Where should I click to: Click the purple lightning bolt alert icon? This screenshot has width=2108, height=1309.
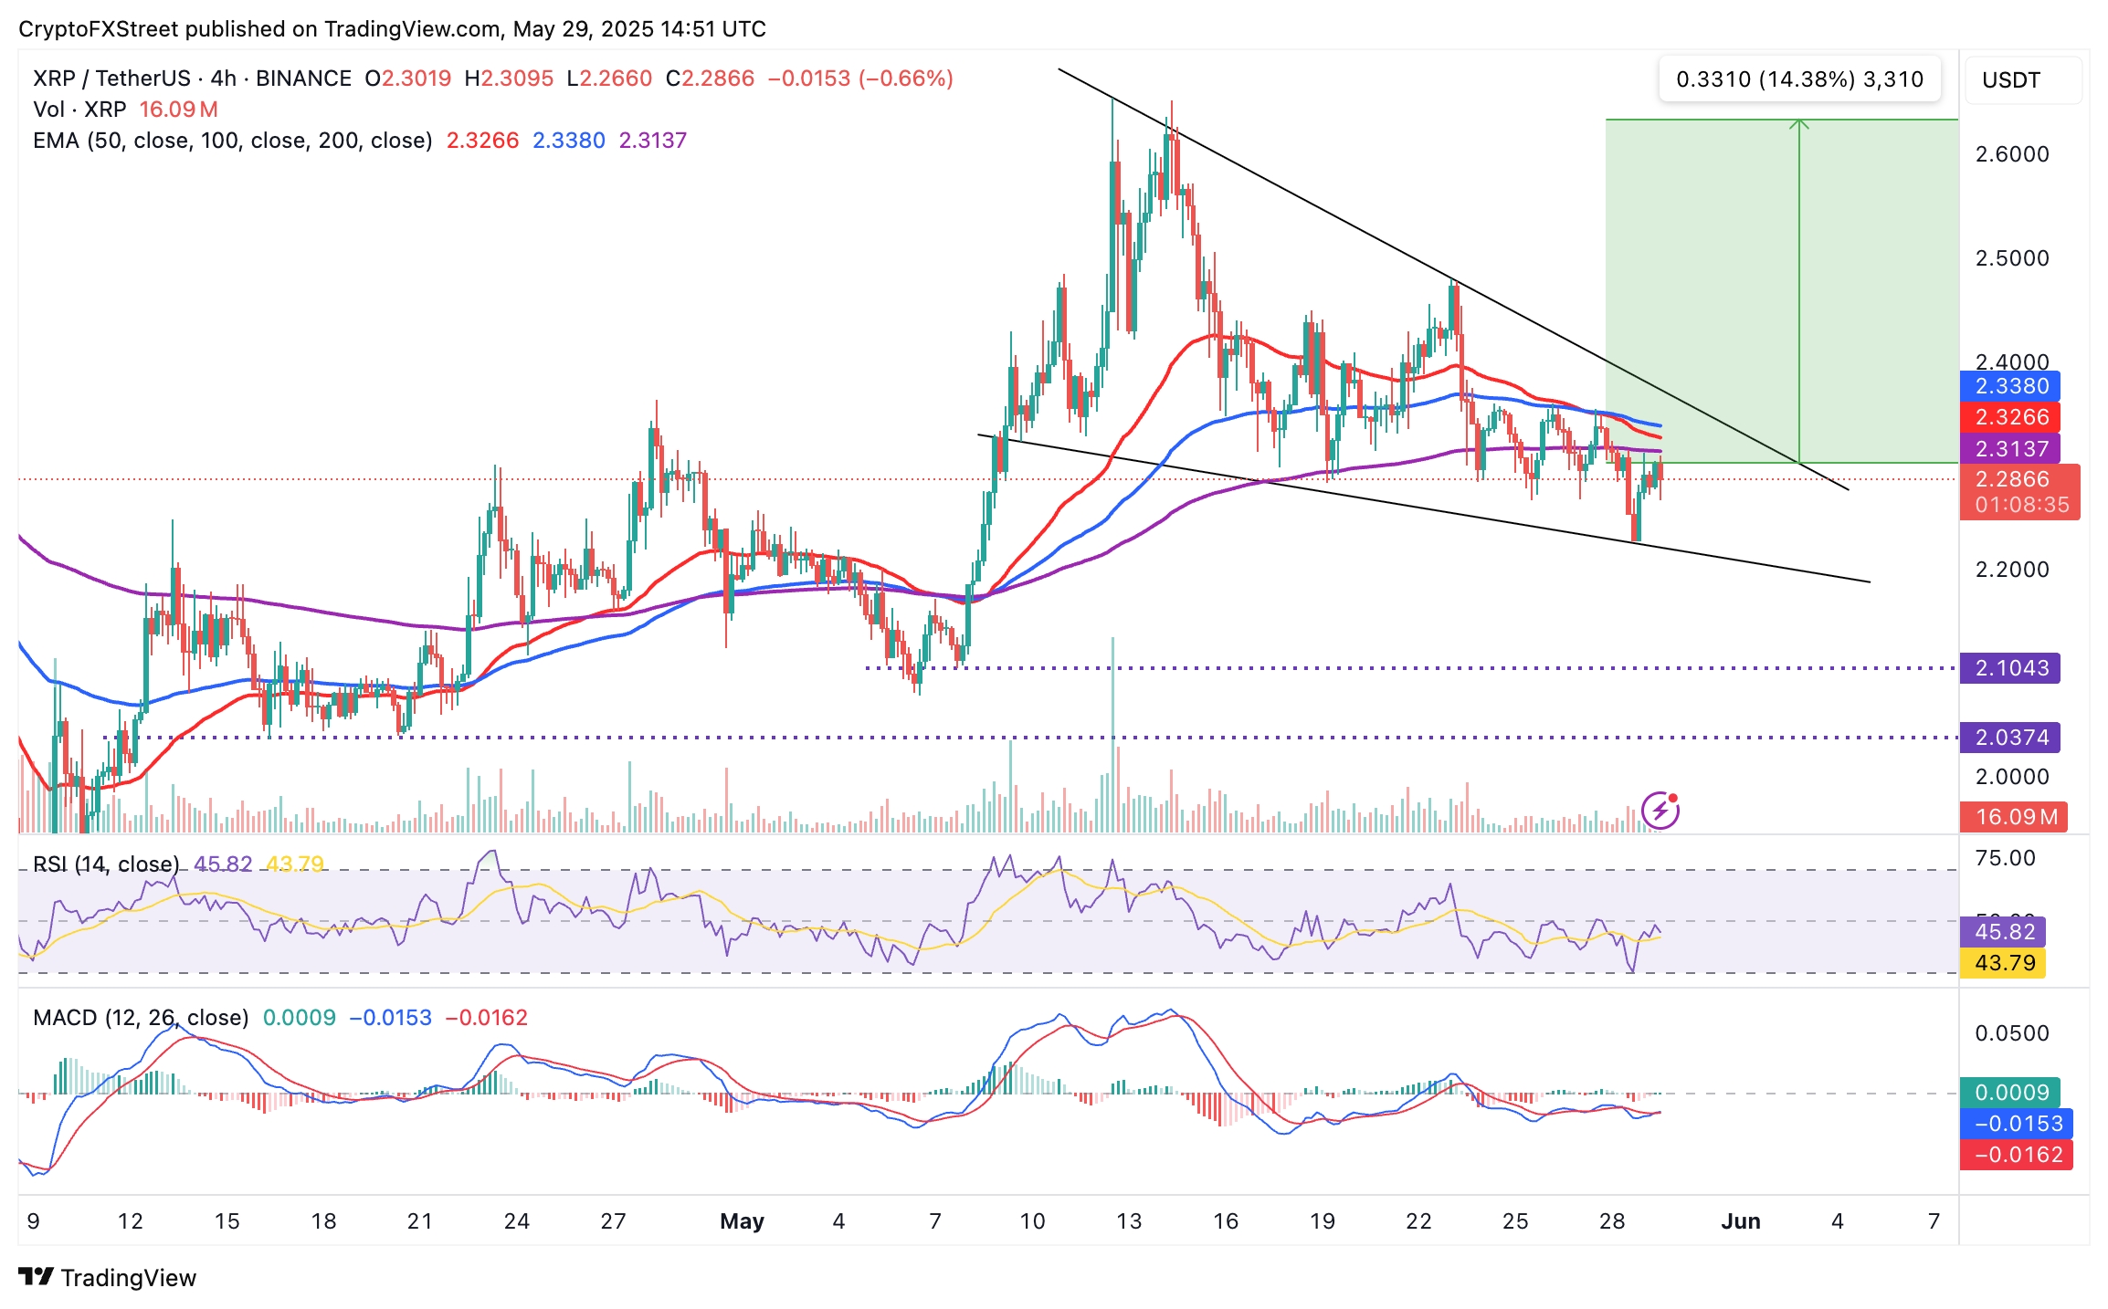click(x=1660, y=810)
